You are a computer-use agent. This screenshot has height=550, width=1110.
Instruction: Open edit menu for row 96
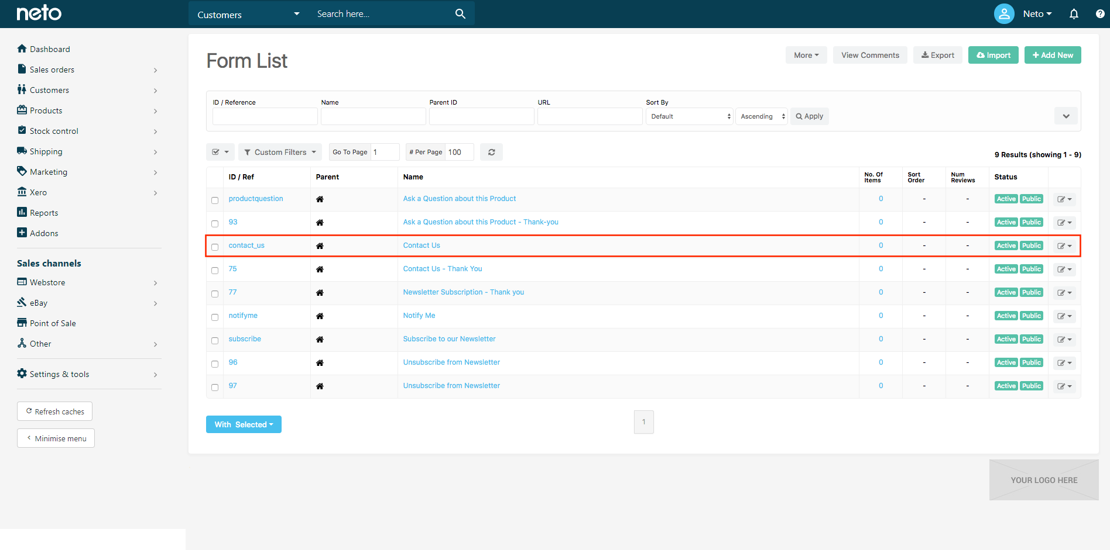click(1064, 363)
